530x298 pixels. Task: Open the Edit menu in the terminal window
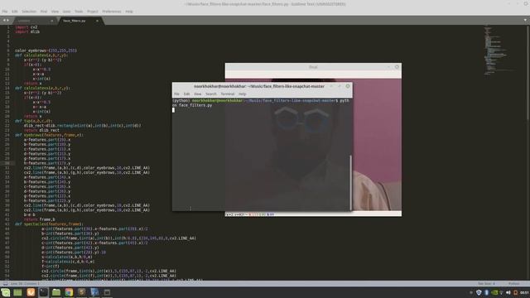point(186,94)
